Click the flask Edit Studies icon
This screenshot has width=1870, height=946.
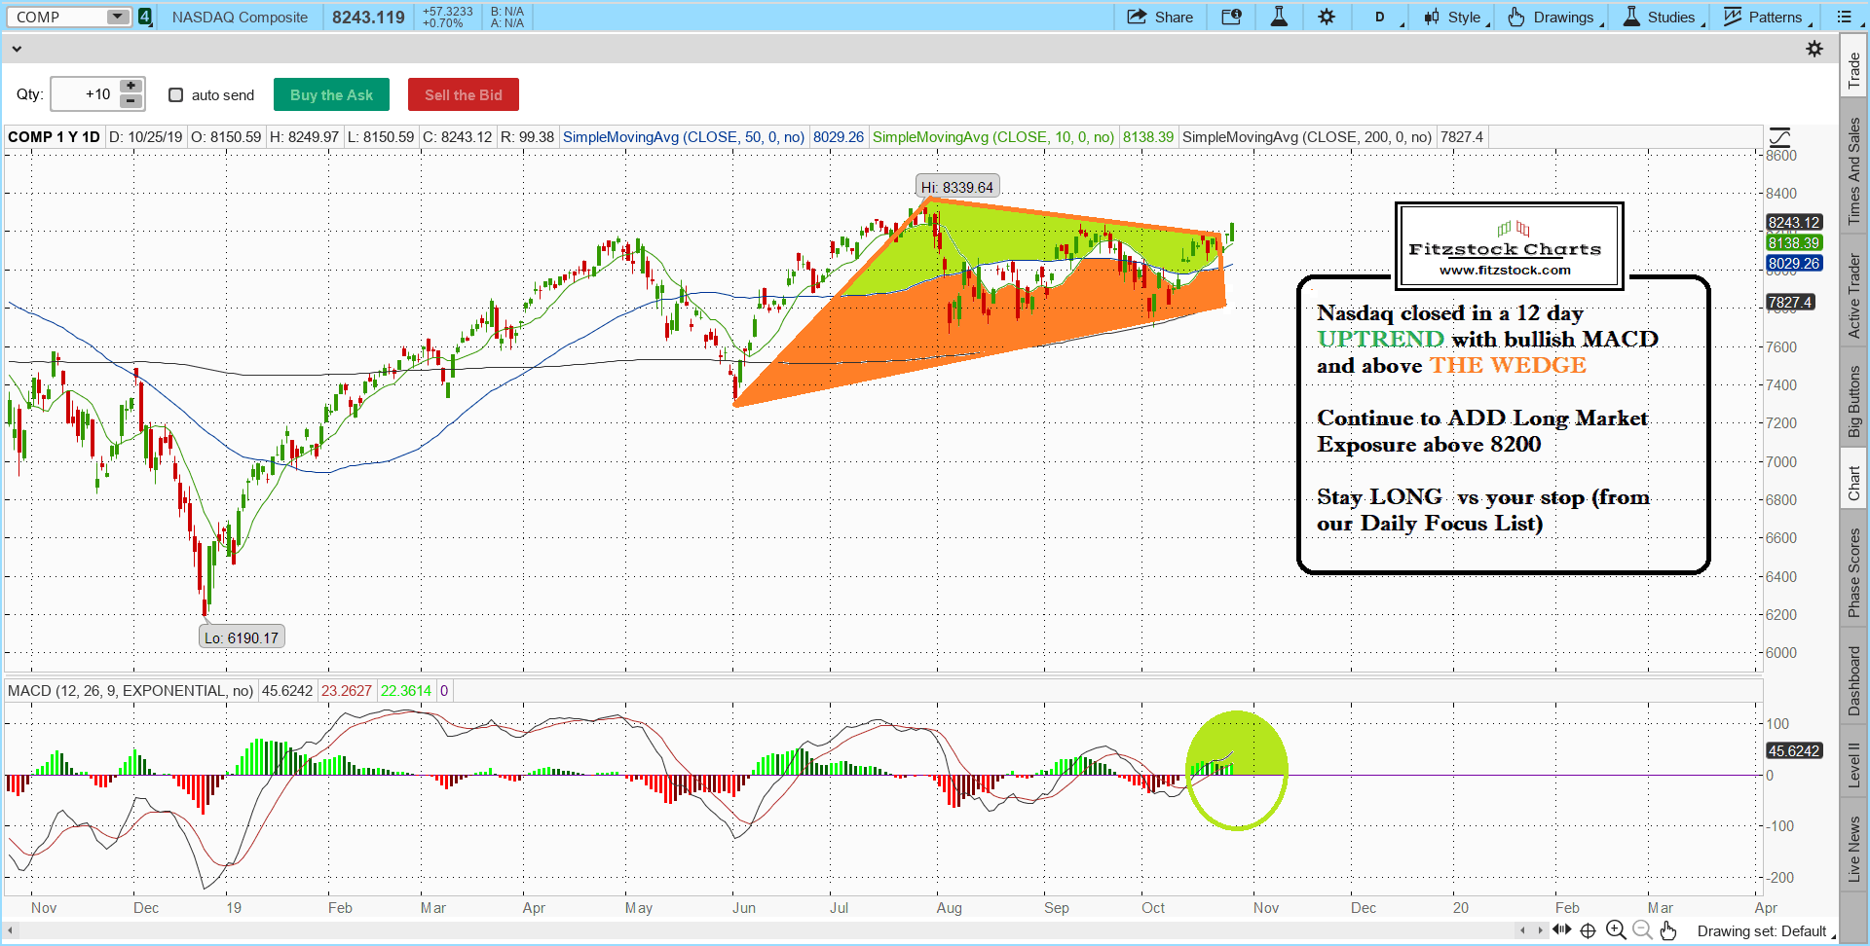(x=1279, y=17)
